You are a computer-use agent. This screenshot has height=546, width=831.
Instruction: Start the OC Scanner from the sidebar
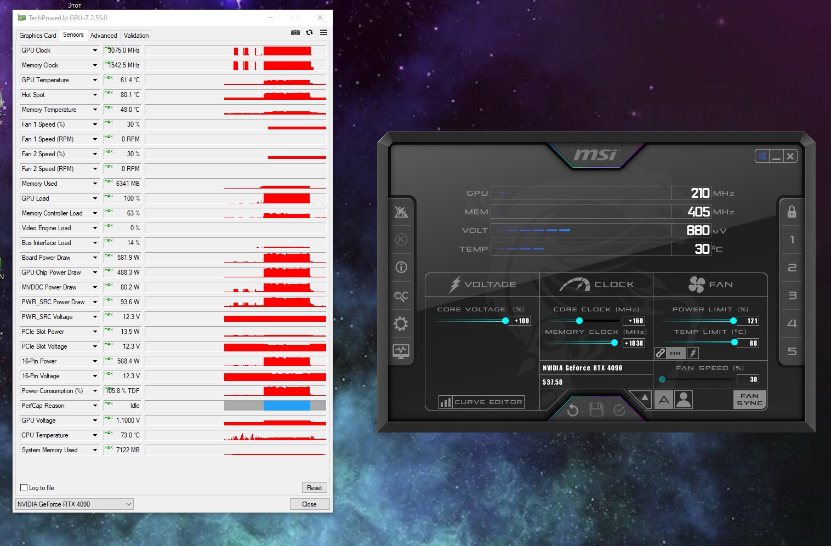pos(401,296)
